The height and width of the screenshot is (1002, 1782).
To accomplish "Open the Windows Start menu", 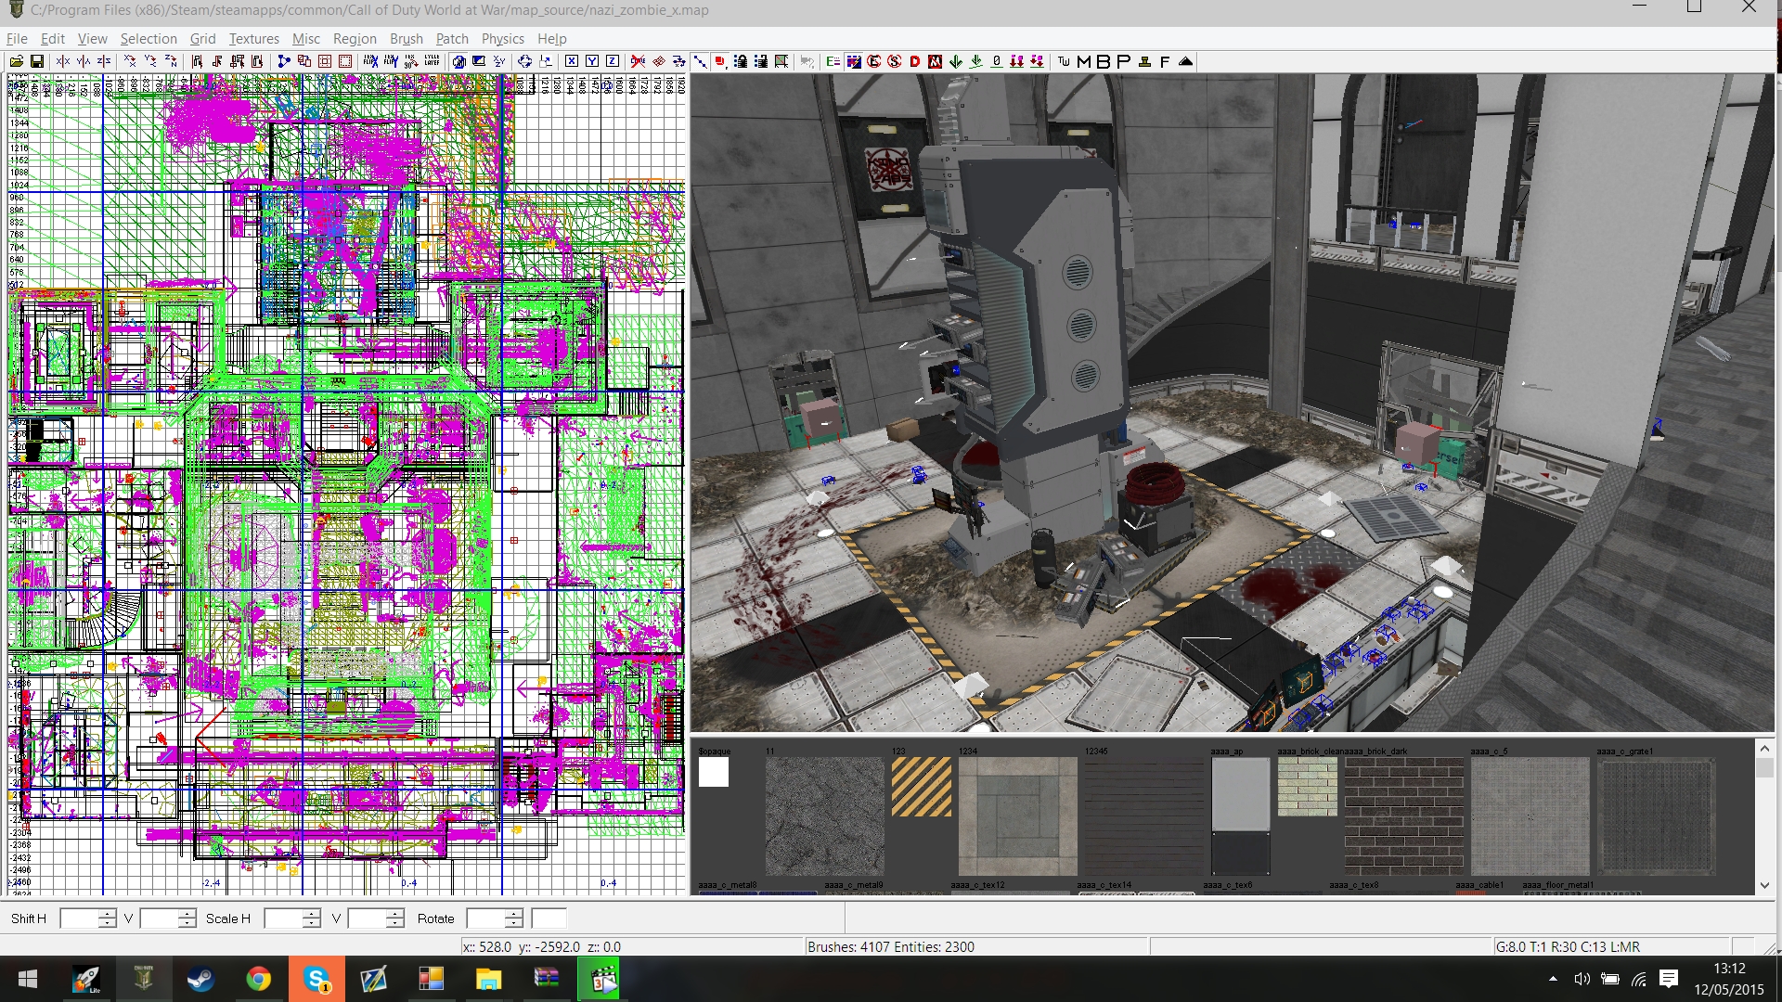I will pos(28,979).
